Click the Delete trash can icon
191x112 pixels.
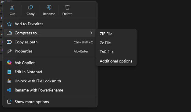pos(67,7)
